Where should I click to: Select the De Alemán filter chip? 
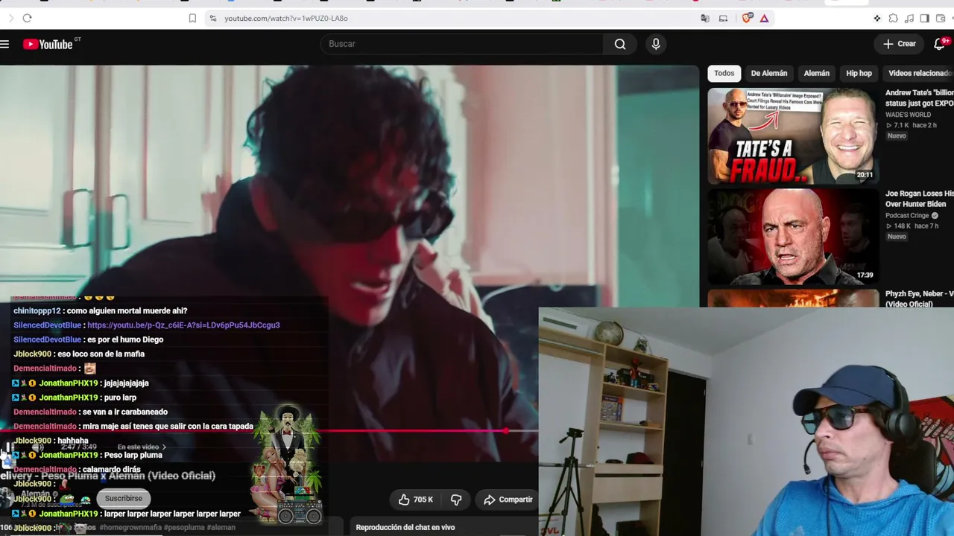(x=769, y=73)
